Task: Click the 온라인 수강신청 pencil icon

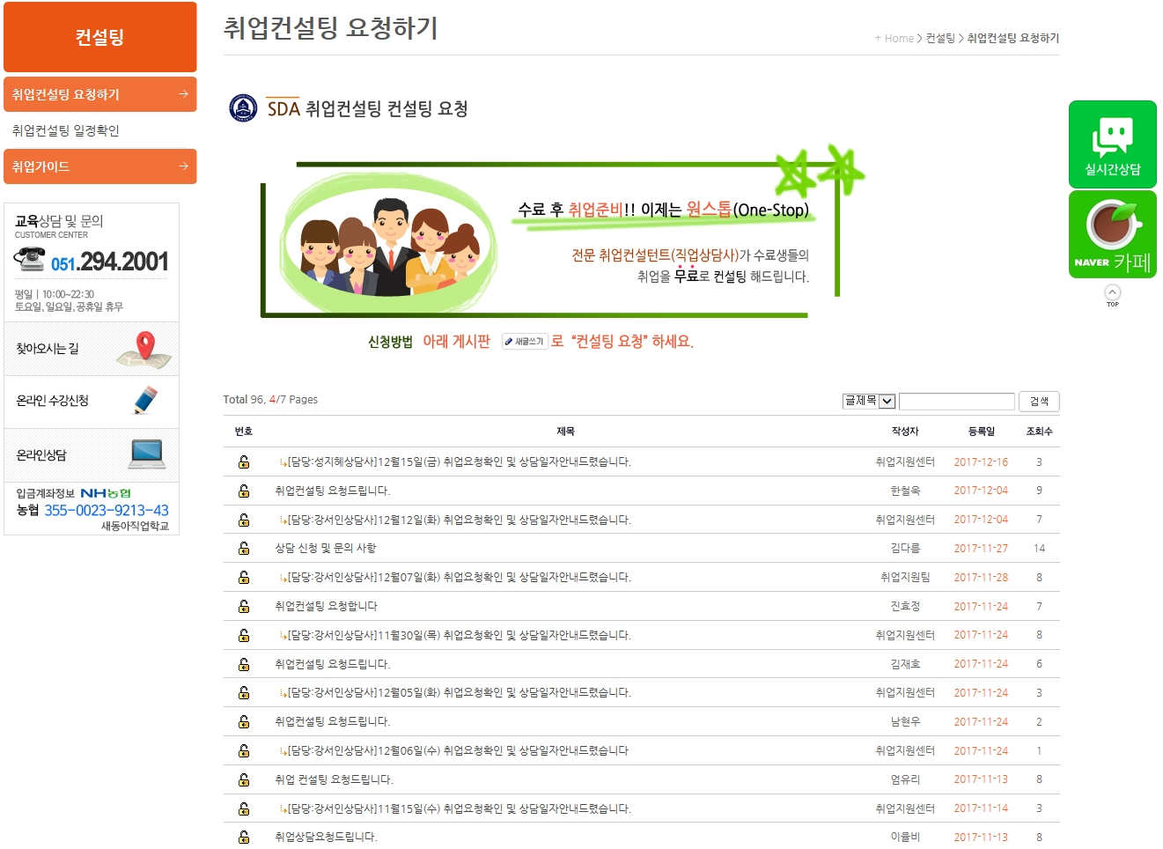Action: point(145,401)
